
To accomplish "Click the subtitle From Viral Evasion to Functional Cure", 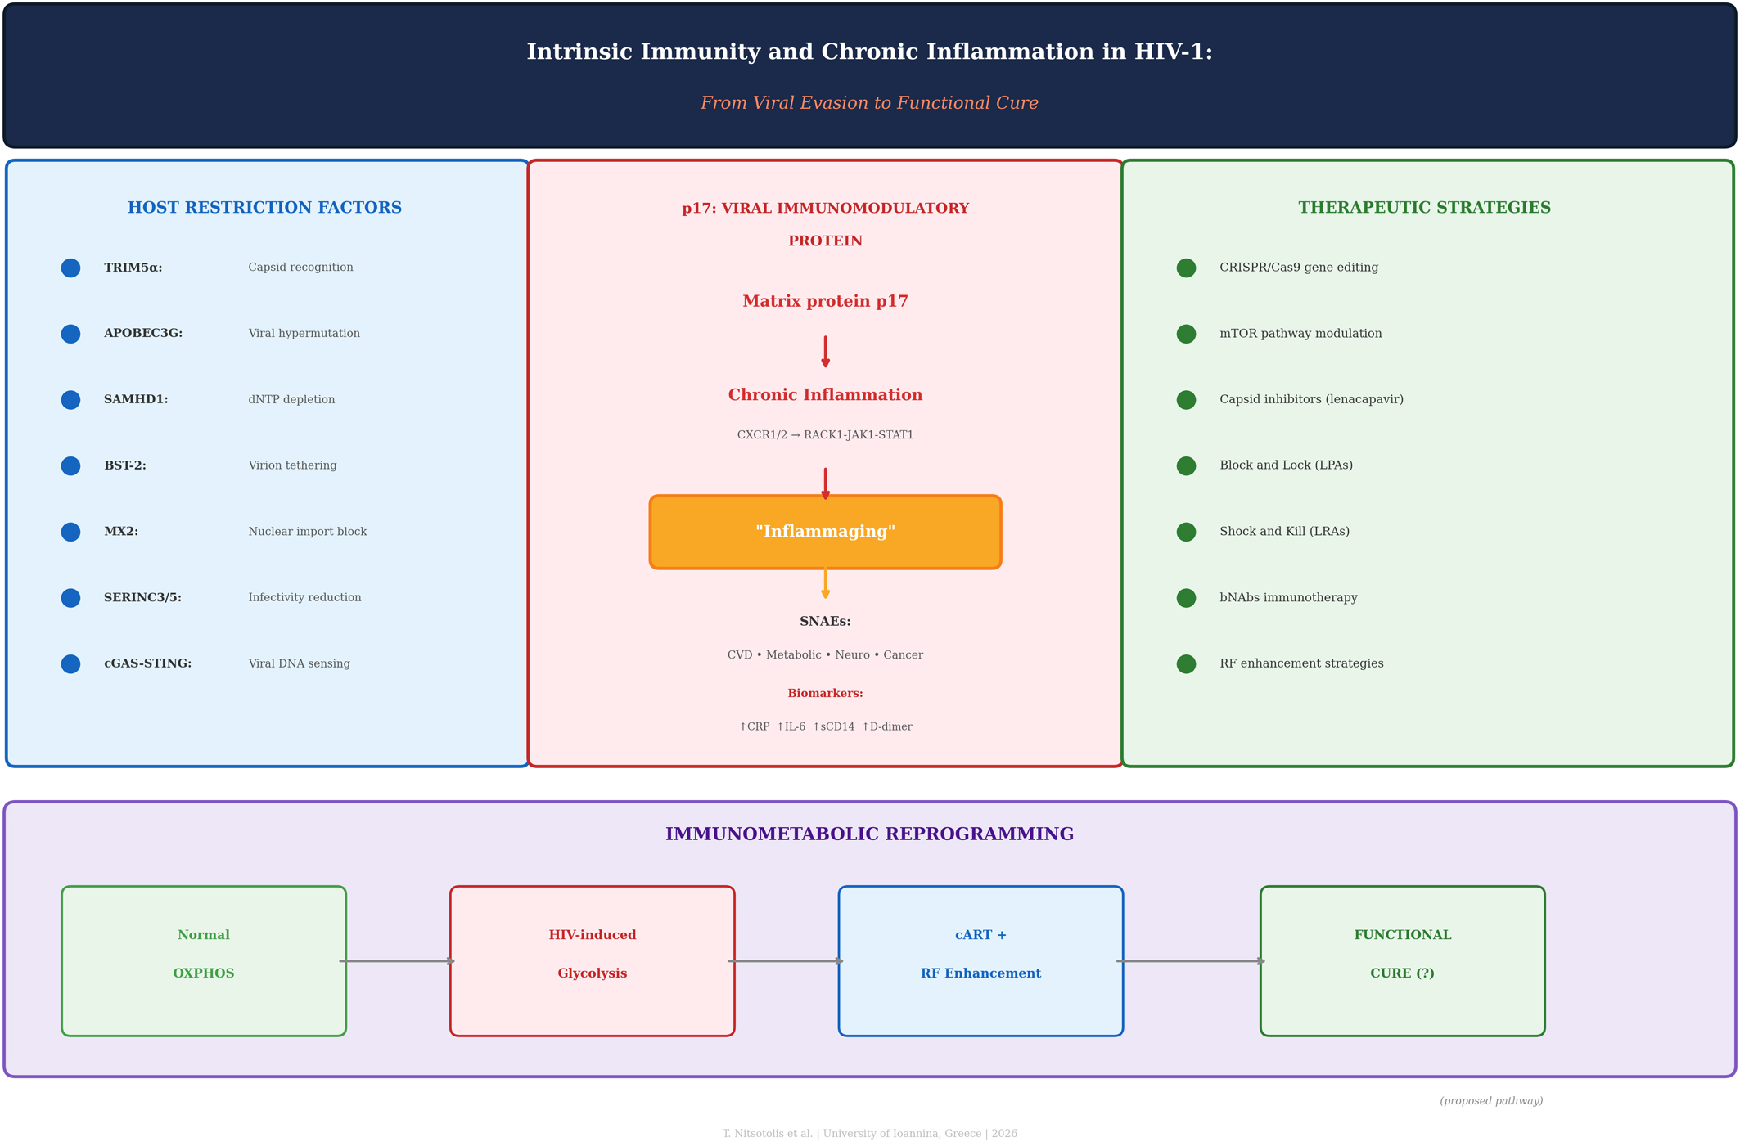I will tap(869, 103).
